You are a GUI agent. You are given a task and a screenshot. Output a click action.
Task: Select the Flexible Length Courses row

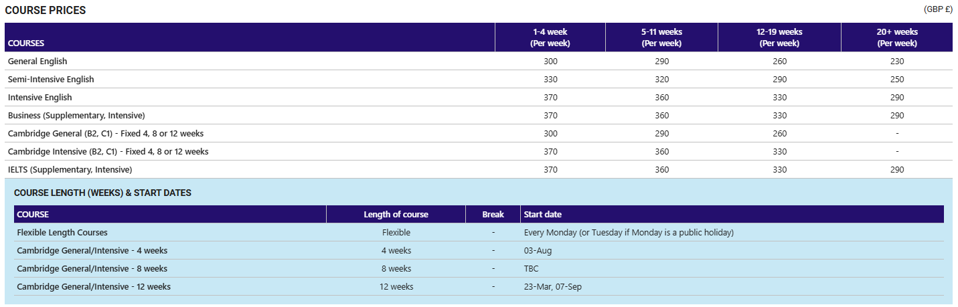pos(62,233)
